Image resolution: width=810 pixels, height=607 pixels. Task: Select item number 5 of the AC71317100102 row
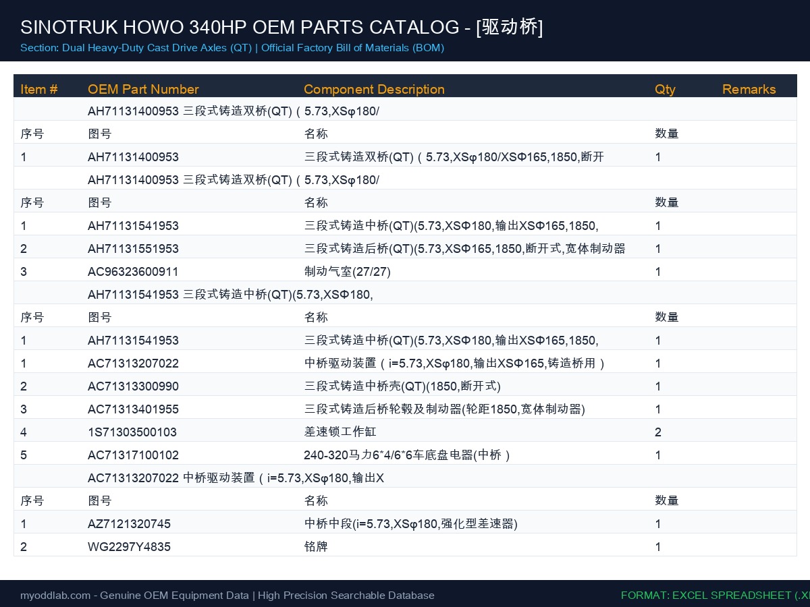click(x=24, y=455)
